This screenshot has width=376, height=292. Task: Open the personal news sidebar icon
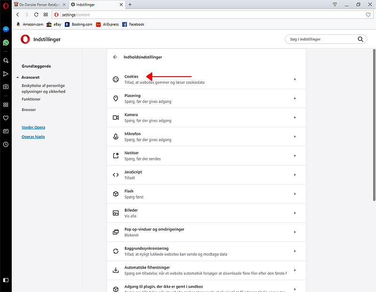pos(6,131)
